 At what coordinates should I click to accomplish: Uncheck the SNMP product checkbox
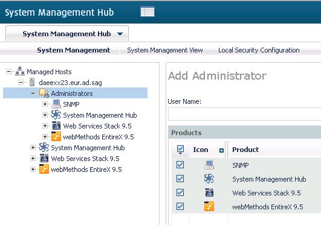[180, 165]
